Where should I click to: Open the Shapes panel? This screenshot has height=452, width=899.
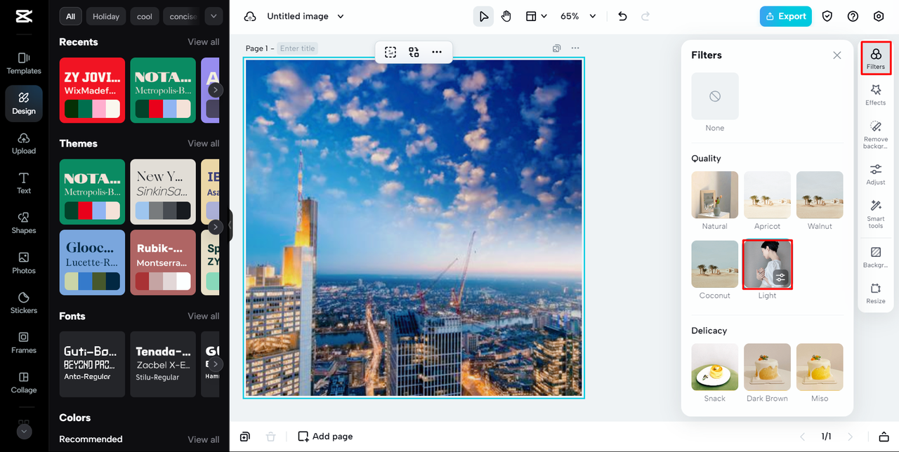(x=24, y=223)
